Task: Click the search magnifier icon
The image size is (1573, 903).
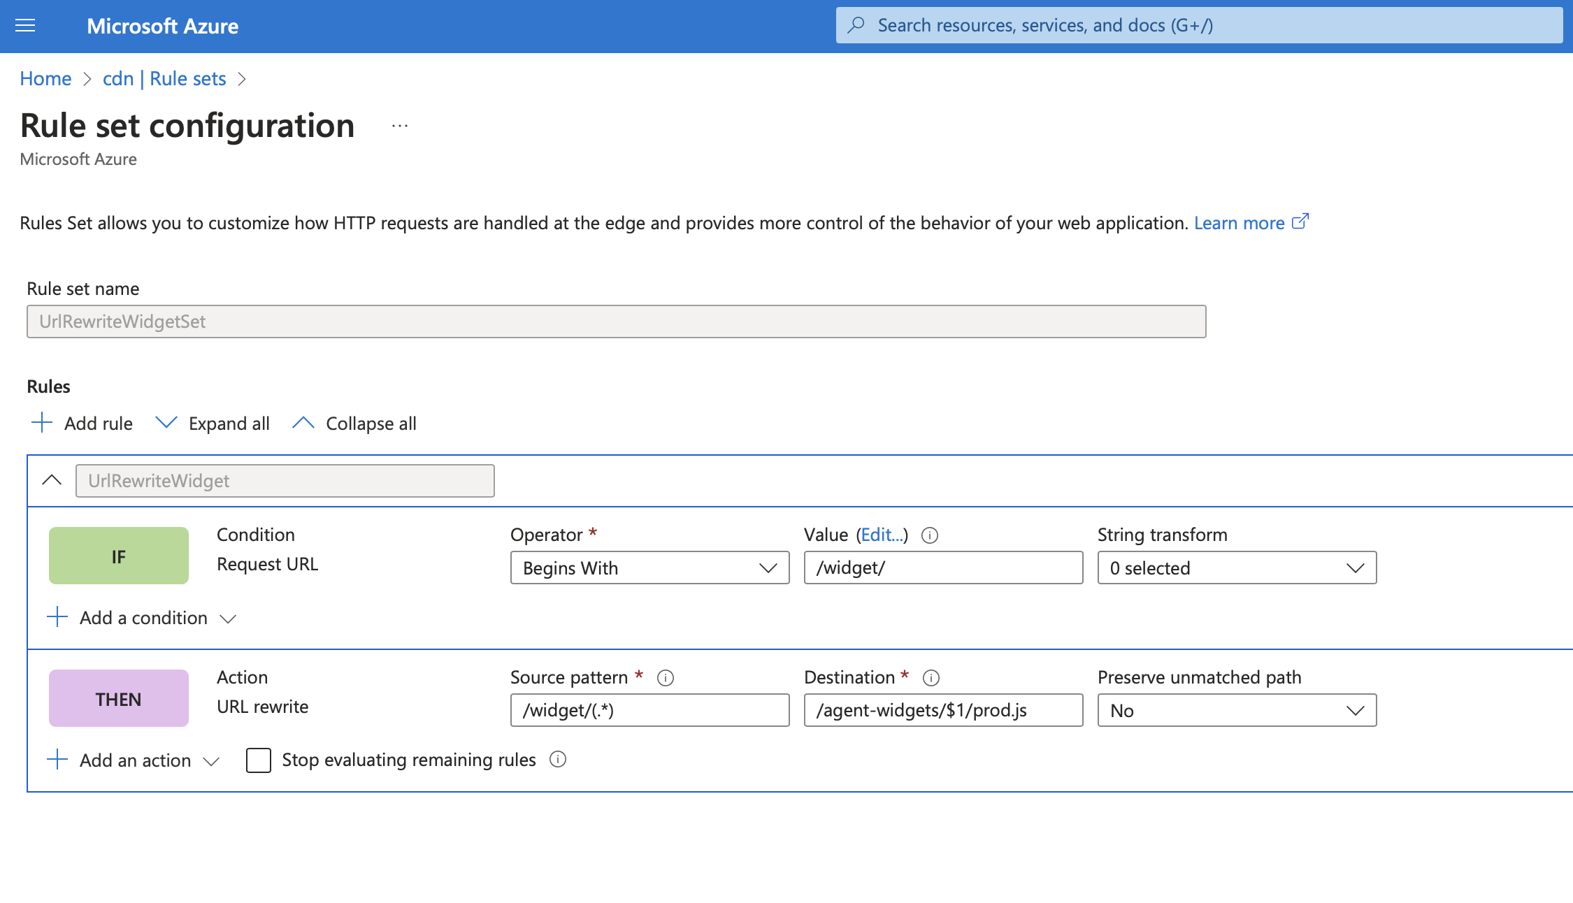Action: (856, 25)
